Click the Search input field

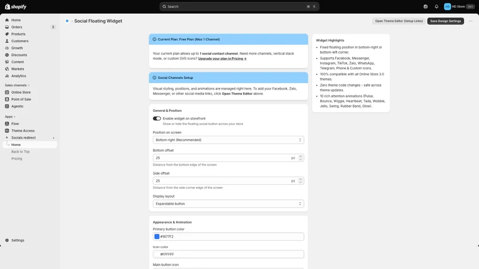tap(239, 7)
